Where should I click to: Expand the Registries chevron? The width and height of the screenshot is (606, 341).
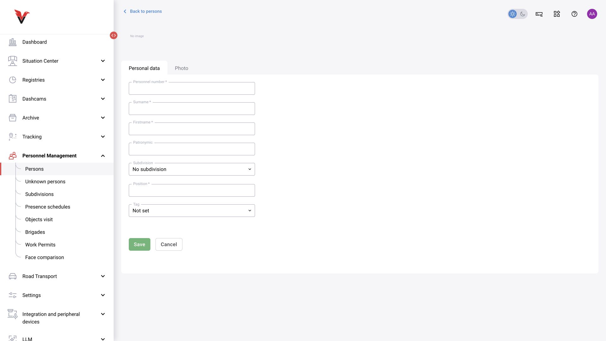(x=103, y=80)
